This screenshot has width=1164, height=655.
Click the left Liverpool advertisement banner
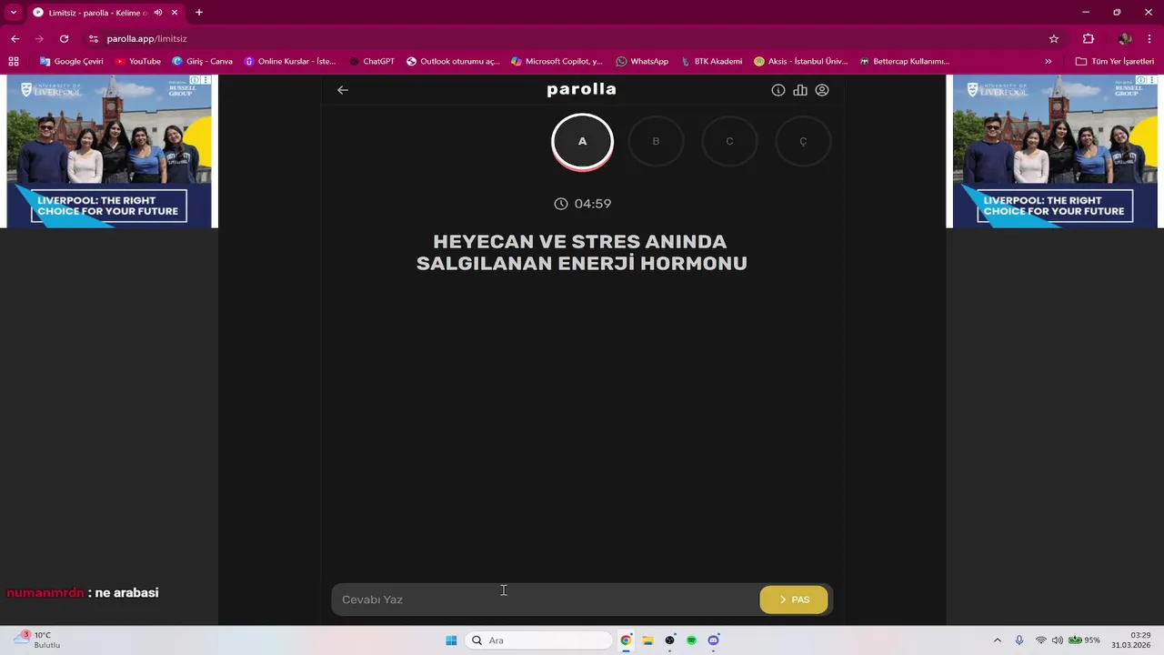point(109,151)
